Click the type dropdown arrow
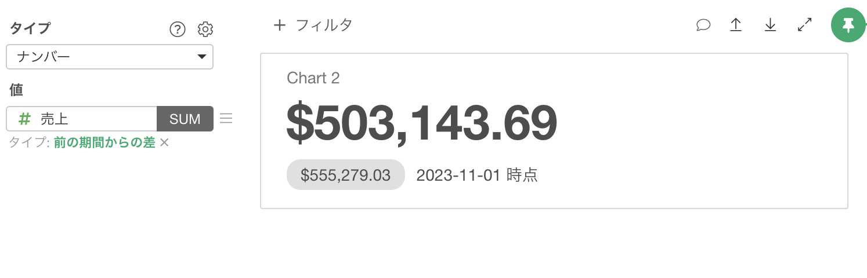Viewport: 867px width, 278px height. click(201, 57)
